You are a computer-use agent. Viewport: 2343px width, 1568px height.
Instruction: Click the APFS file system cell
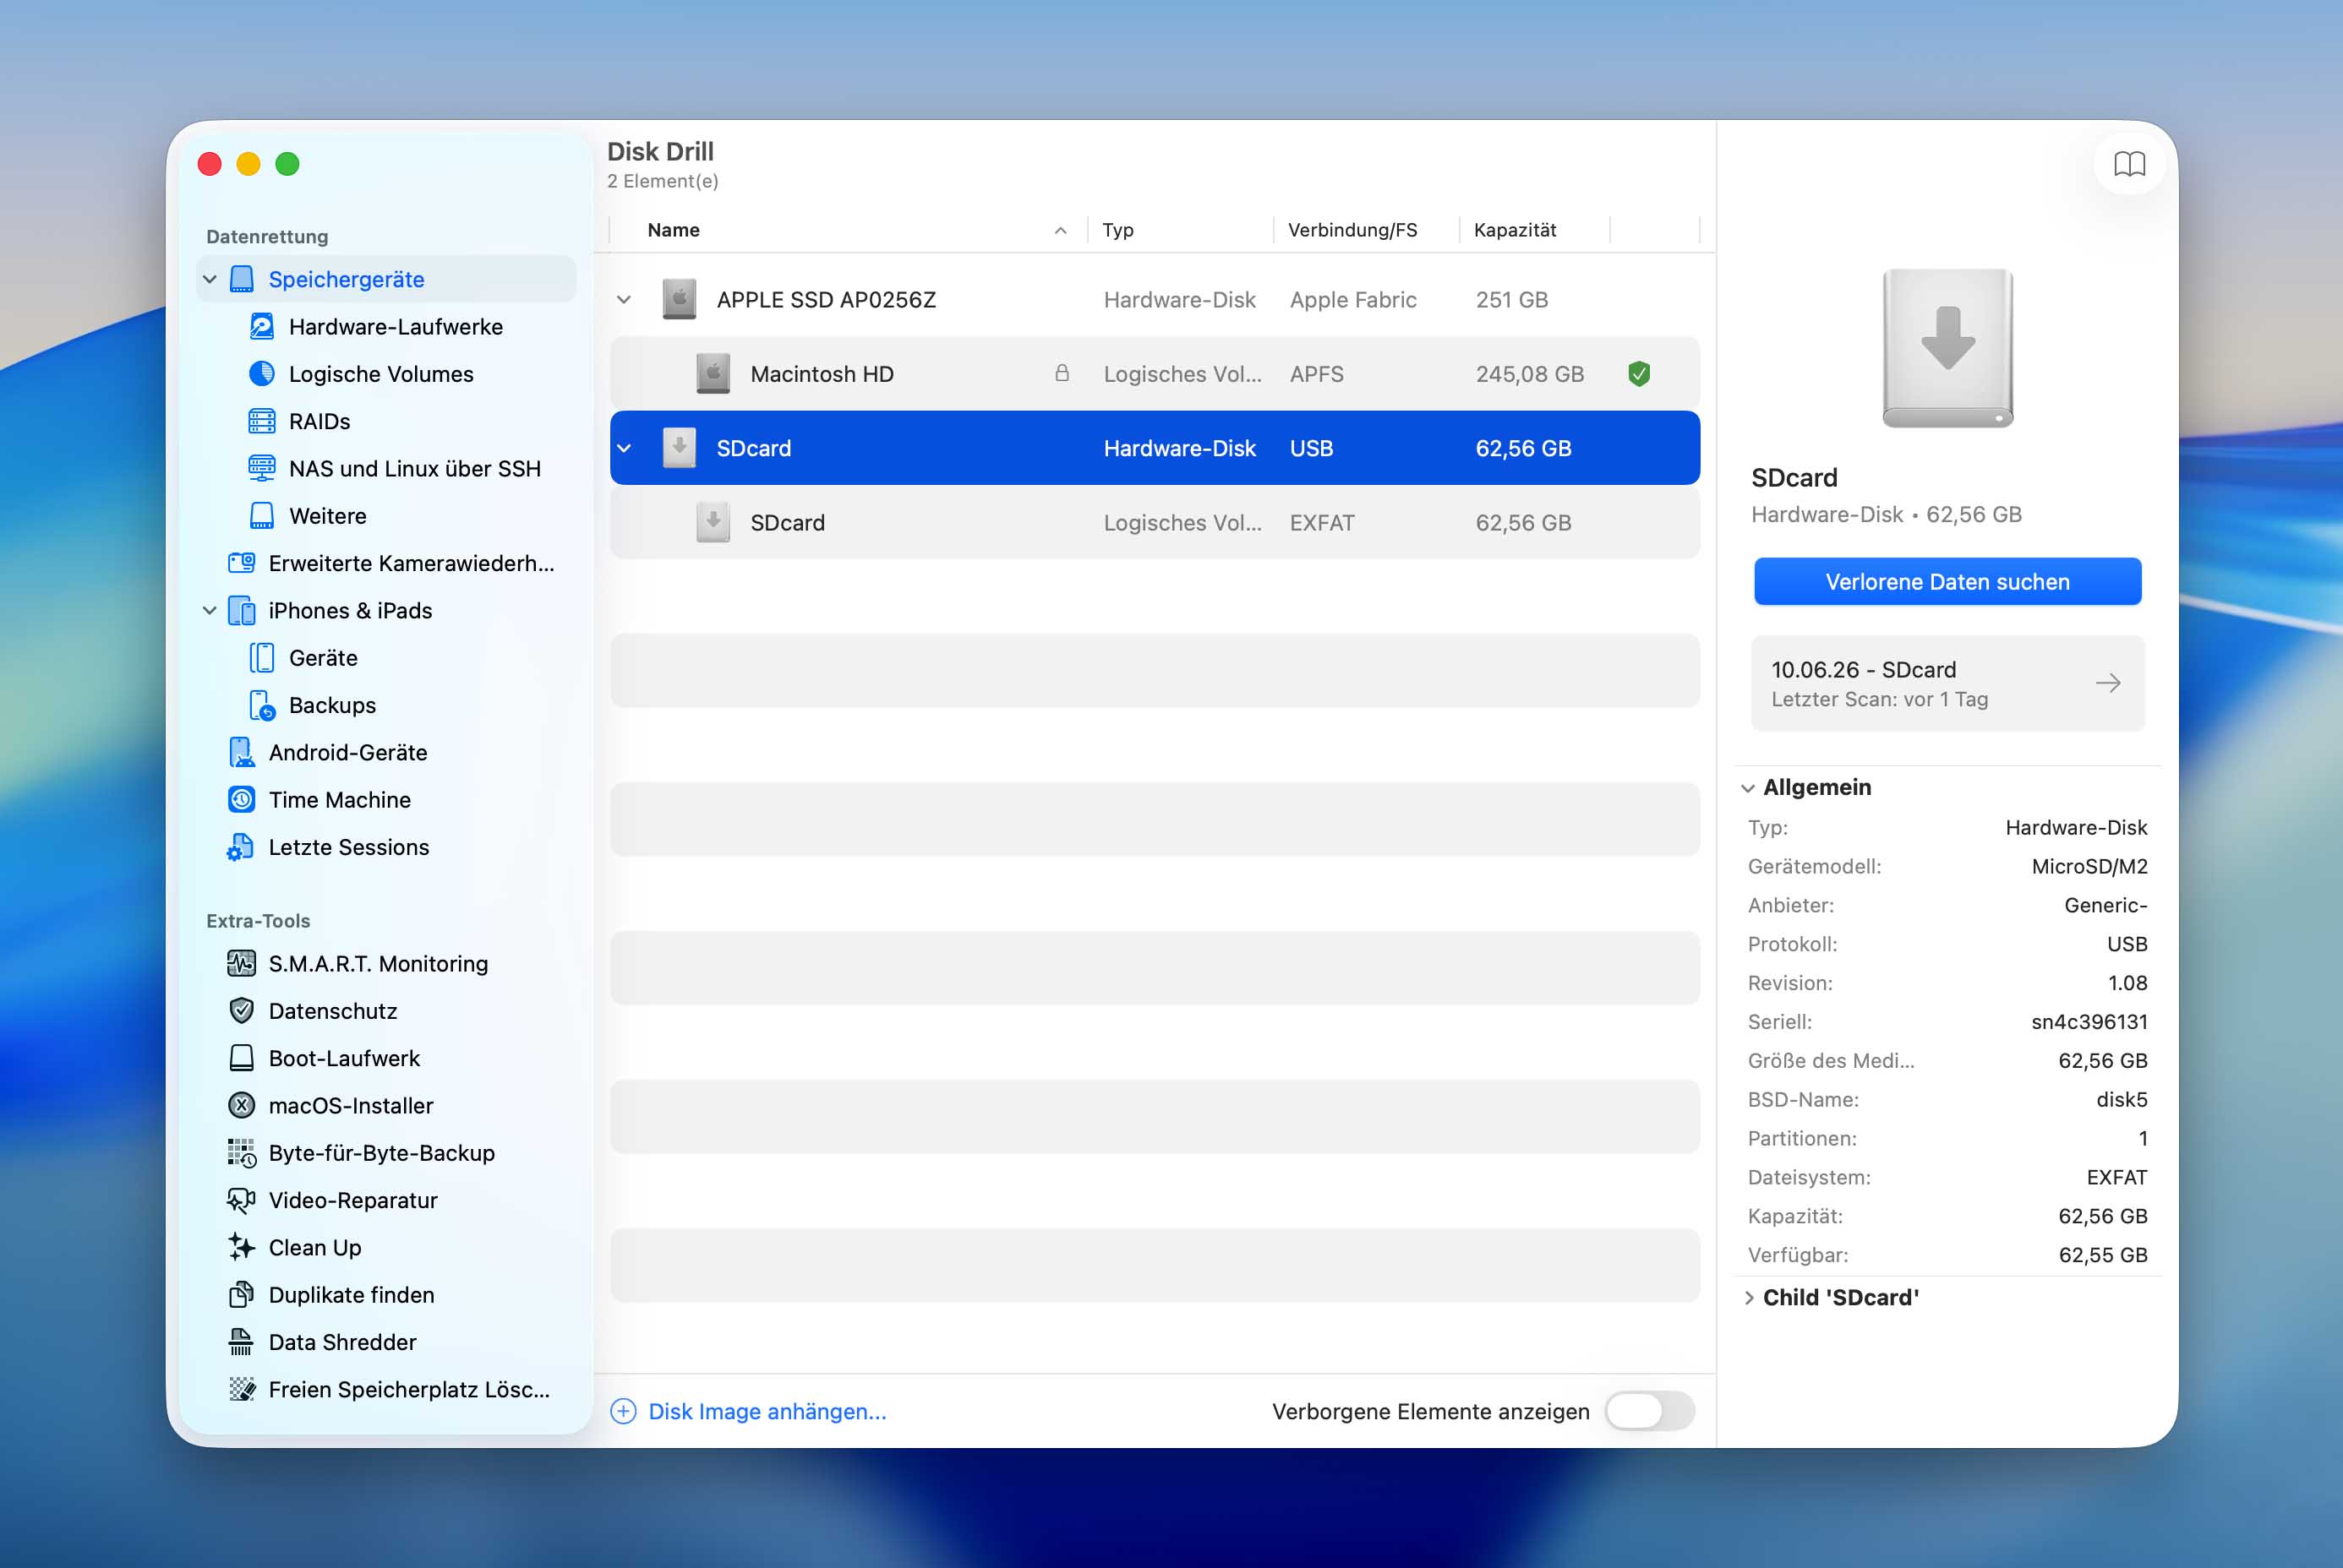coord(1317,374)
